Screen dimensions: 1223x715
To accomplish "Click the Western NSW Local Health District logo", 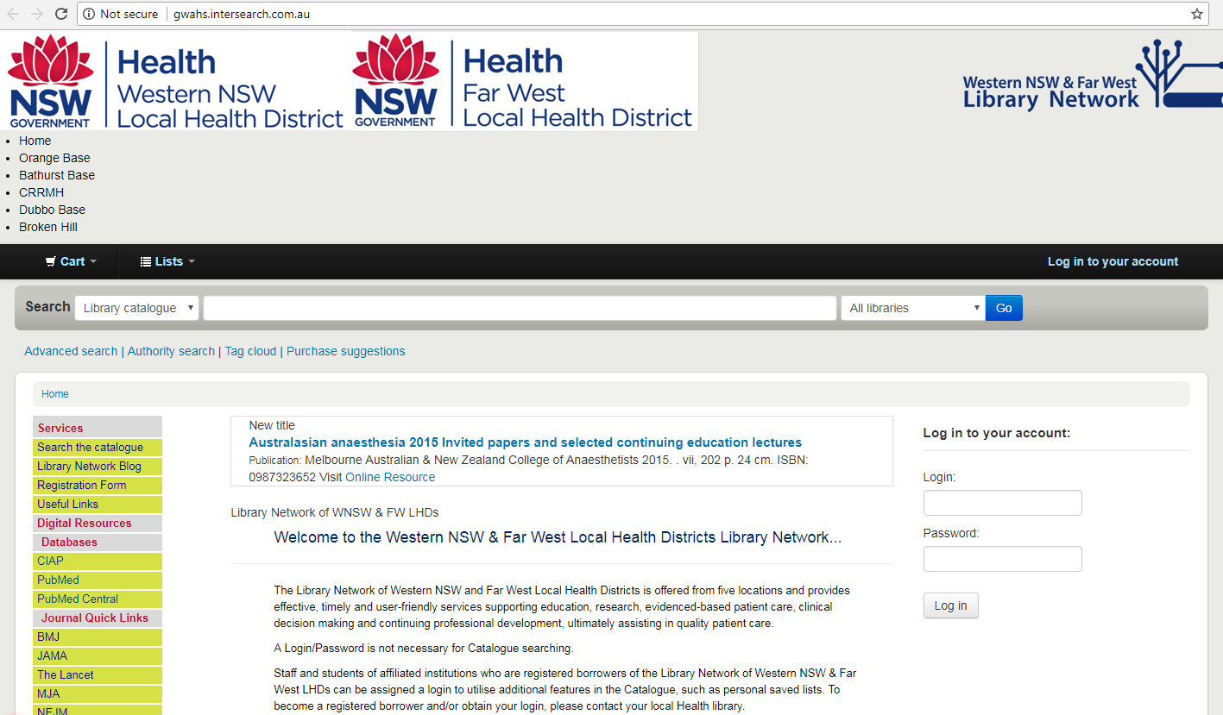I will click(176, 82).
